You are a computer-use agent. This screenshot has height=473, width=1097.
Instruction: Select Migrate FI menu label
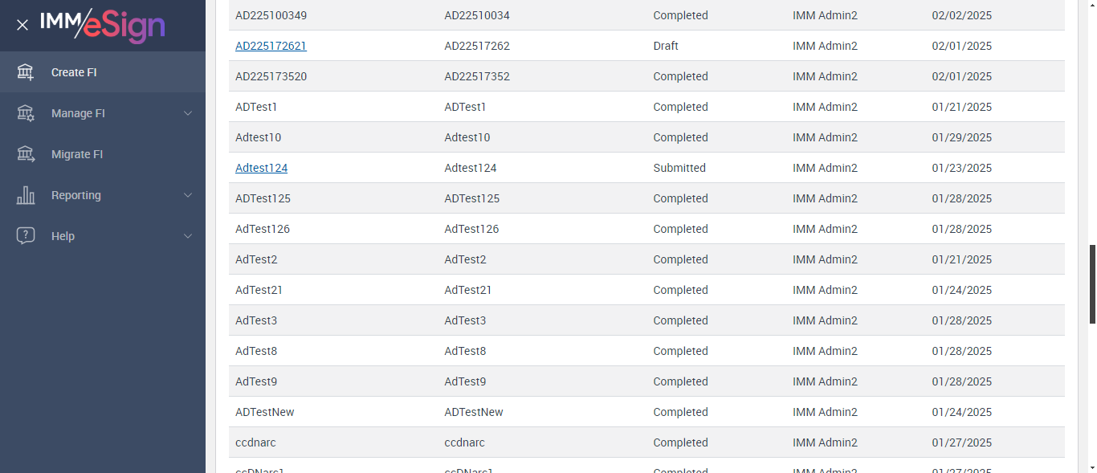click(x=77, y=154)
